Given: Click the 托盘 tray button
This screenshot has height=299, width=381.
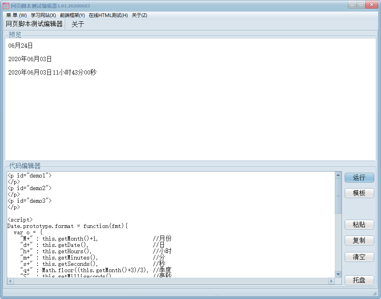Looking at the screenshot, I should click(359, 280).
